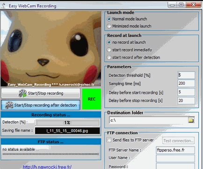The height and width of the screenshot is (169, 203).
Task: Click the User Name input field
Action: click(175, 158)
